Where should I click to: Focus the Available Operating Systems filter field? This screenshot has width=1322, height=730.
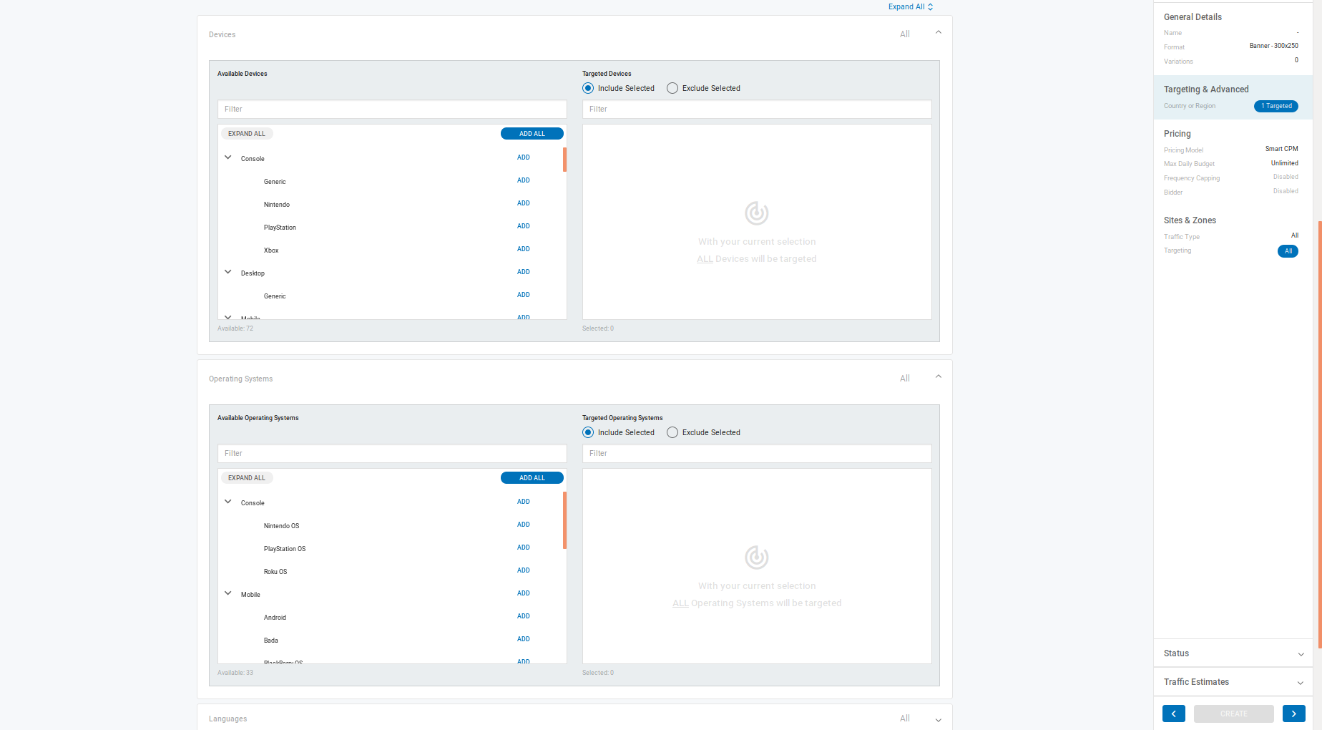point(392,454)
